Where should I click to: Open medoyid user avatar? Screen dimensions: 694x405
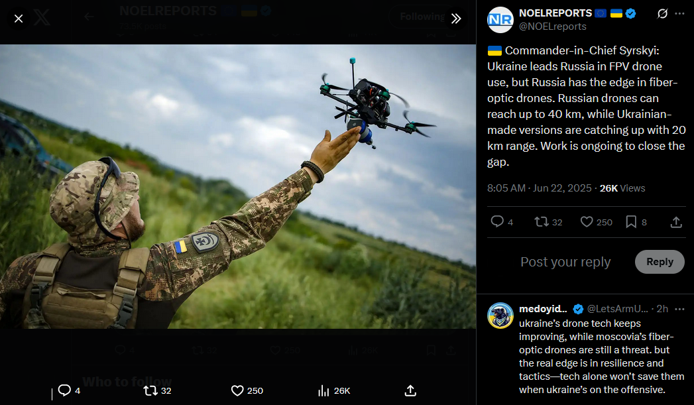(500, 316)
